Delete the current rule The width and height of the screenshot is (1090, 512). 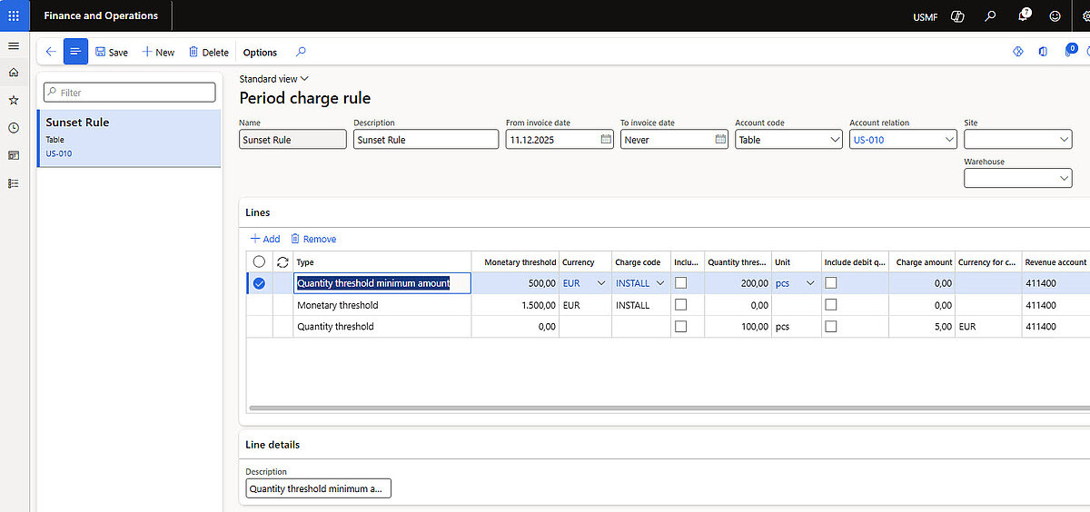click(209, 52)
